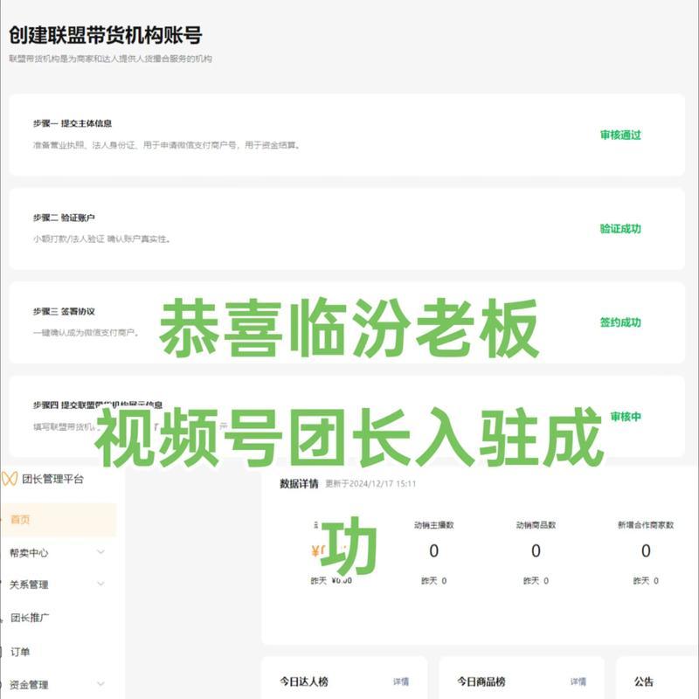Click the 步骤二 验证账户 heading
The width and height of the screenshot is (699, 699).
click(x=64, y=218)
